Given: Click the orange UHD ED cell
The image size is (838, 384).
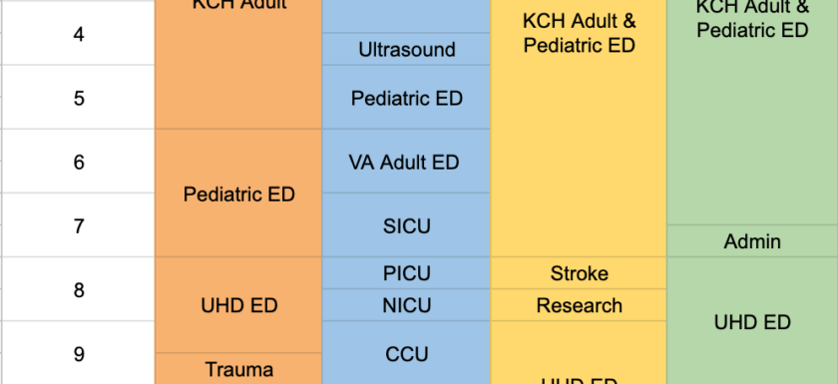Looking at the screenshot, I should click(238, 305).
